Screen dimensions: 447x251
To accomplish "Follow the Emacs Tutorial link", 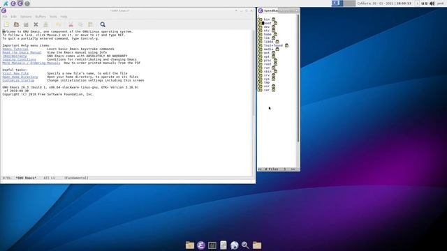I will pyautogui.click(x=15, y=49).
